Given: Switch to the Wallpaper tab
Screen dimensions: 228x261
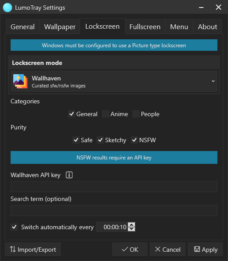Looking at the screenshot, I should pos(60,26).
